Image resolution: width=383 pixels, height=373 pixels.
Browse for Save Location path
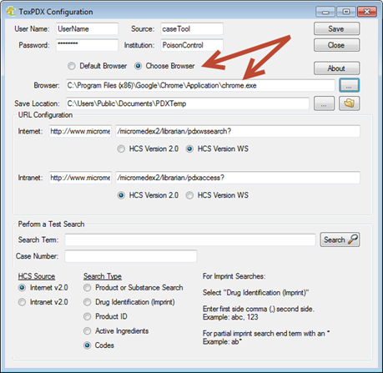[x=324, y=103]
